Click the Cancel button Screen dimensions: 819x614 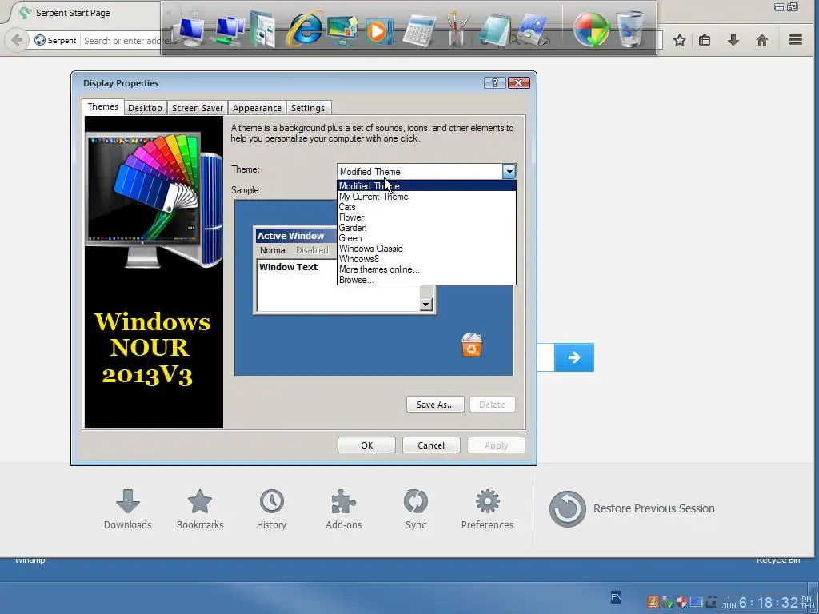click(x=431, y=445)
